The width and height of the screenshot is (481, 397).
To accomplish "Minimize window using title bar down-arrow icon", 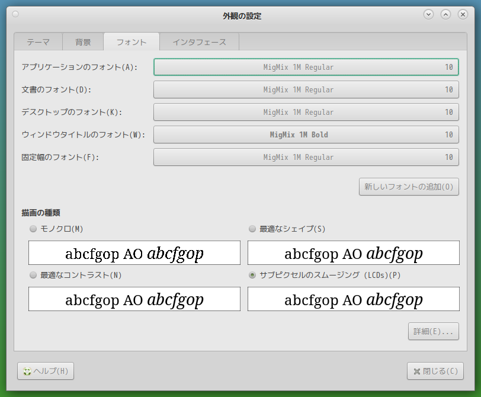I will (x=428, y=14).
